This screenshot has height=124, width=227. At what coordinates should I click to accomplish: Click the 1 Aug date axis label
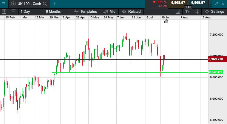(x=184, y=18)
